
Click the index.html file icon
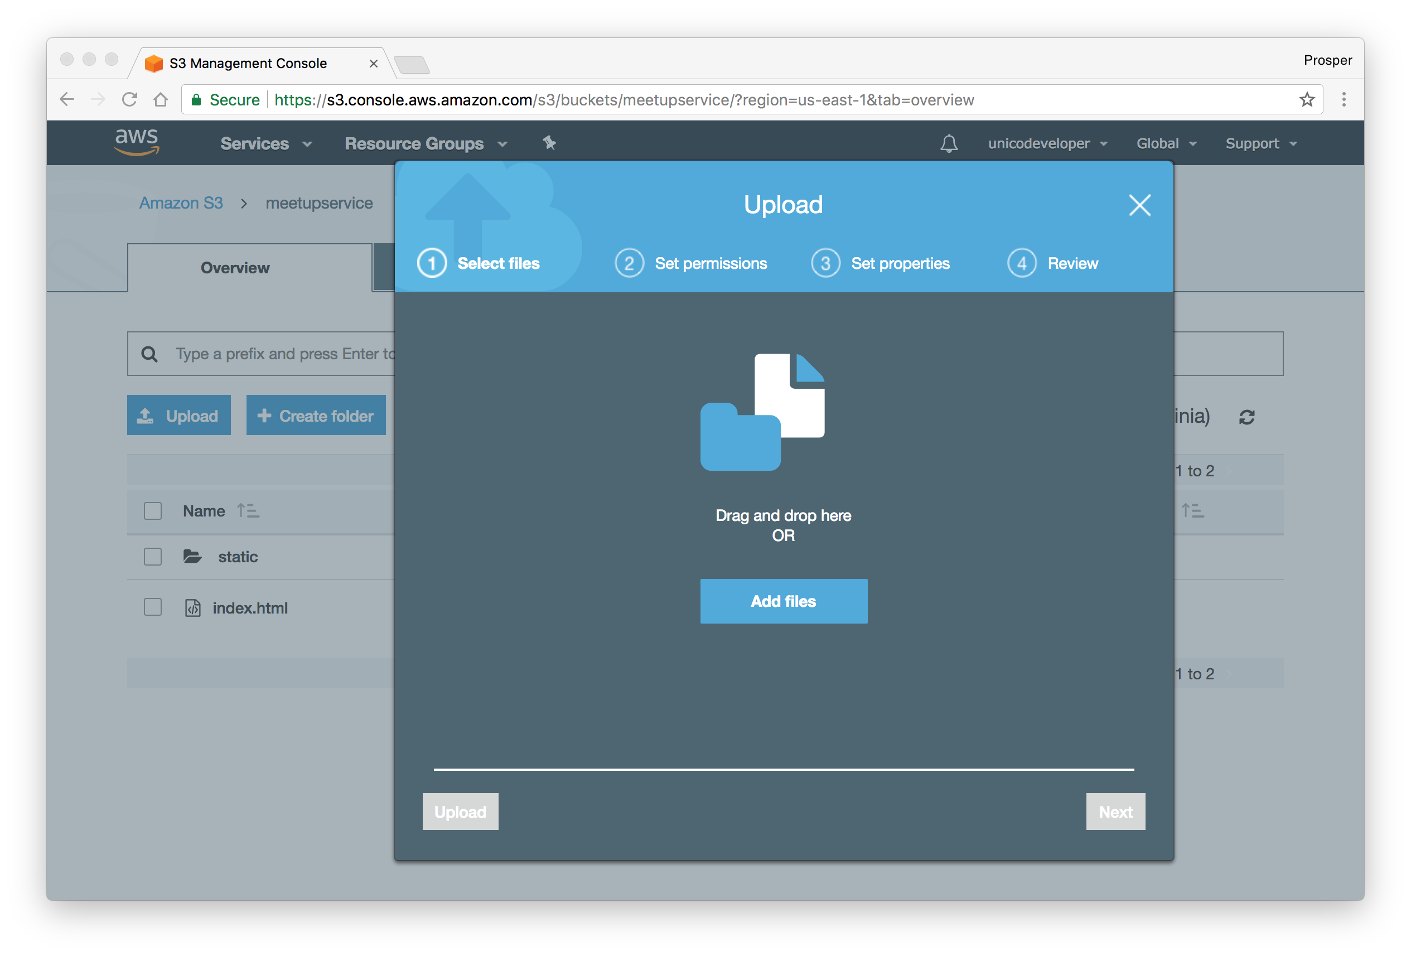pos(192,608)
